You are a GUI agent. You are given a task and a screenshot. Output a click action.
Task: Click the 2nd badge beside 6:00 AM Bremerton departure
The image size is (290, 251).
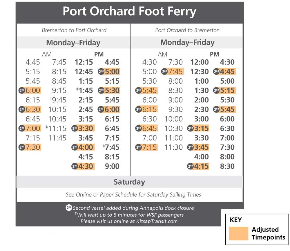coord(22,91)
